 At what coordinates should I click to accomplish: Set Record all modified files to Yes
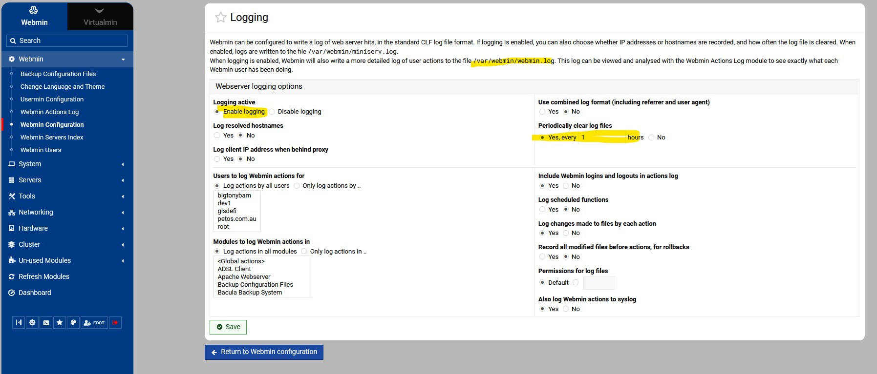pyautogui.click(x=542, y=257)
